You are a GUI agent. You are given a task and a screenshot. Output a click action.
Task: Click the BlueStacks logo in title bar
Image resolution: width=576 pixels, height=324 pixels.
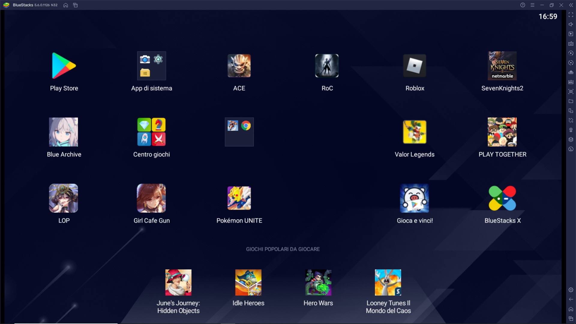coord(6,5)
